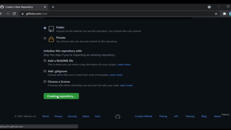This screenshot has width=231, height=130.
Task: Reload the page with refresh icon
Action: click(x=14, y=14)
